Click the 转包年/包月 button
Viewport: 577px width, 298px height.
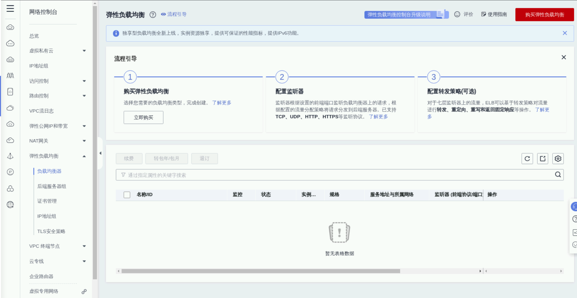166,159
